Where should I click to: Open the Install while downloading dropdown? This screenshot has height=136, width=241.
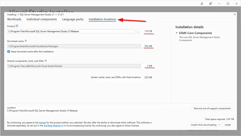pos(219,125)
